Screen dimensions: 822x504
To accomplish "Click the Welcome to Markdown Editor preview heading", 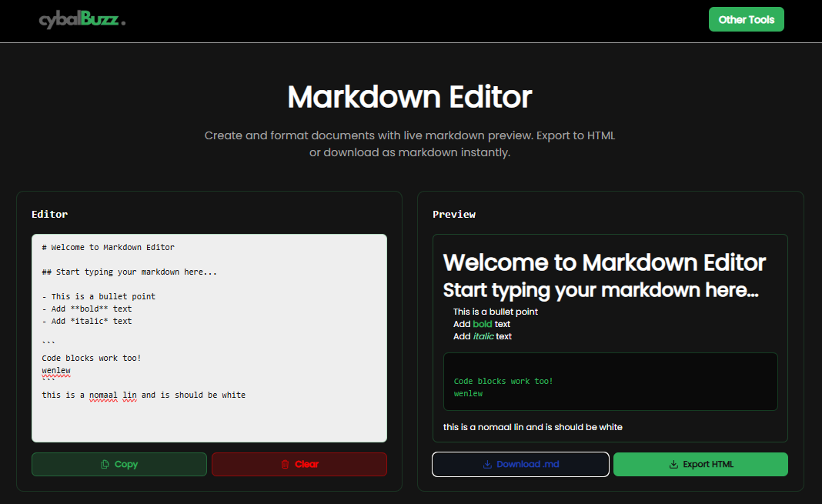I will 603,262.
